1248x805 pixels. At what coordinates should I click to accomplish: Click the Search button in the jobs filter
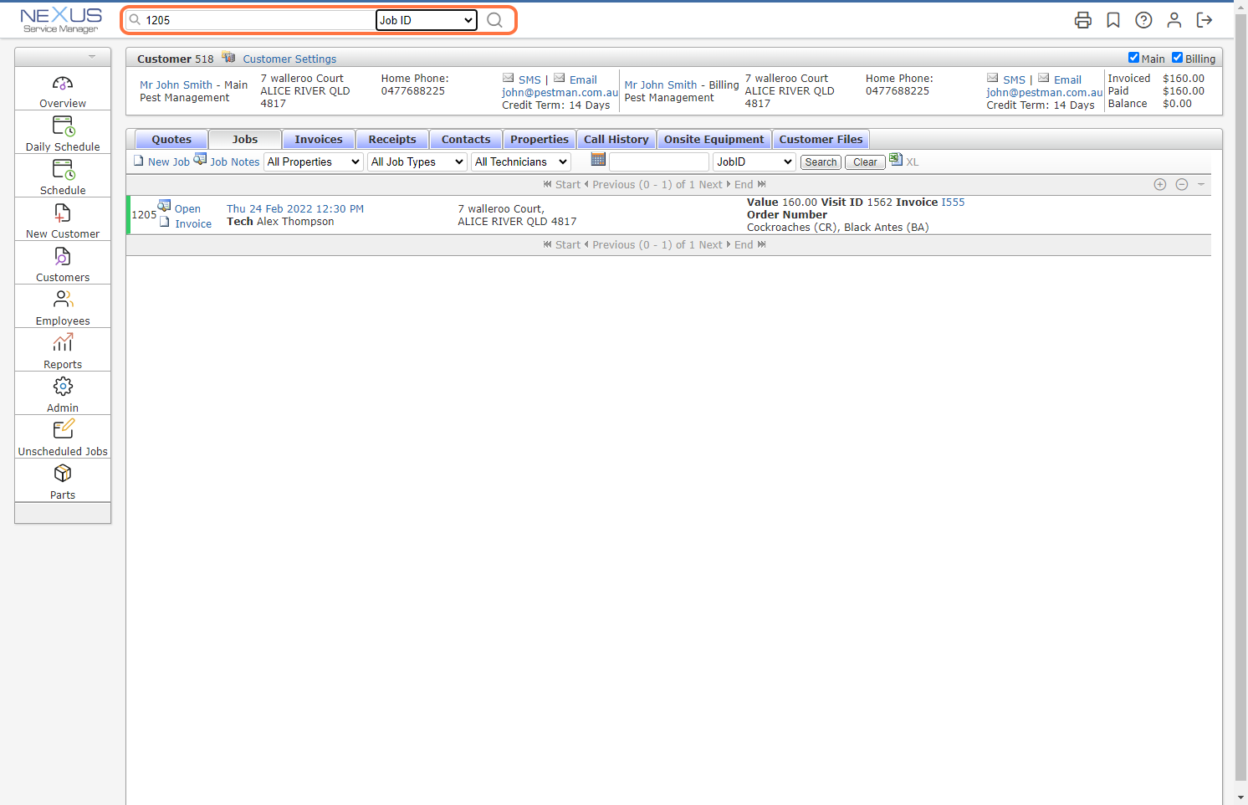point(821,162)
